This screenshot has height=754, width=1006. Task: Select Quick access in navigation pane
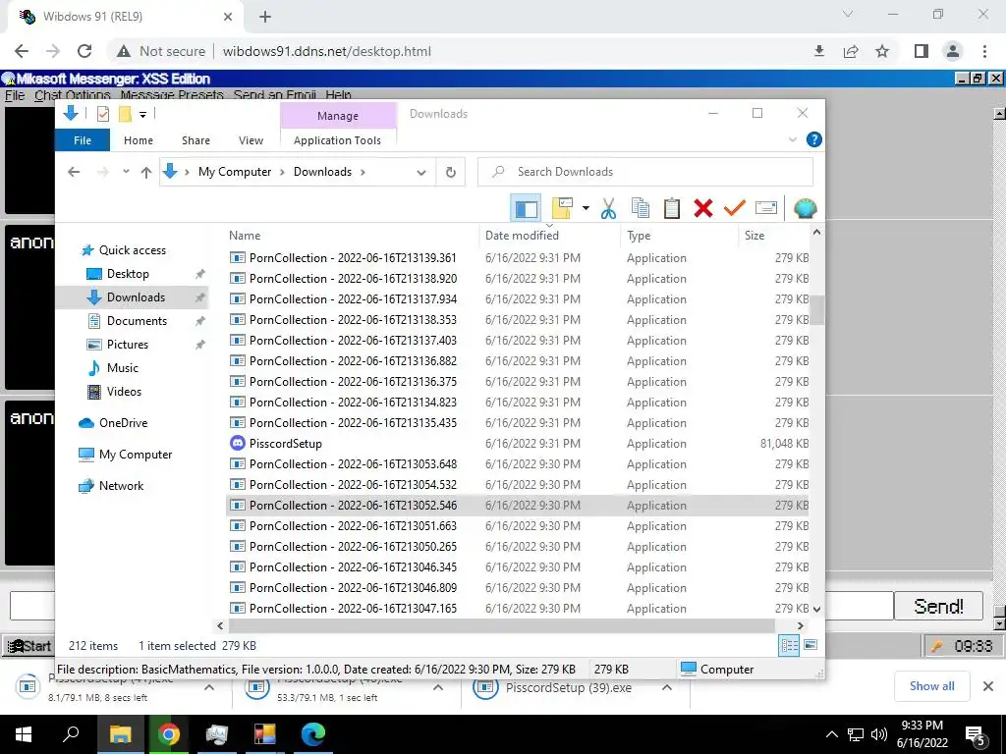(133, 250)
